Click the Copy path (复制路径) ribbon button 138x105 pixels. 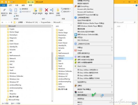click(24, 9)
